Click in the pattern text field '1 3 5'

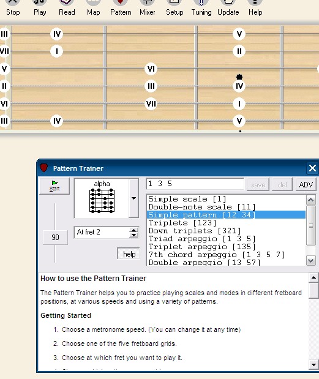point(195,184)
